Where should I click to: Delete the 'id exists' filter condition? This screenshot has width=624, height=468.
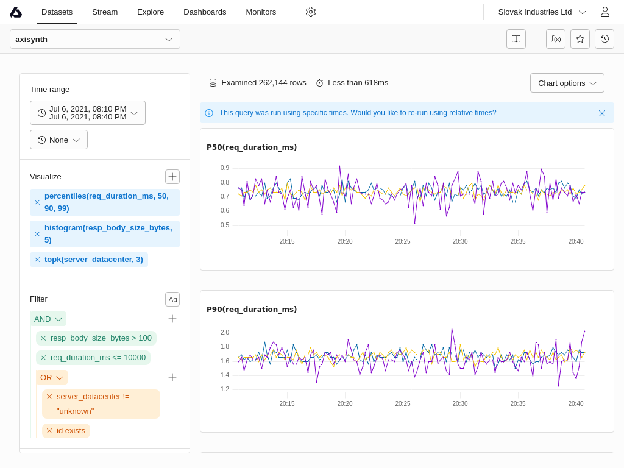pyautogui.click(x=49, y=431)
